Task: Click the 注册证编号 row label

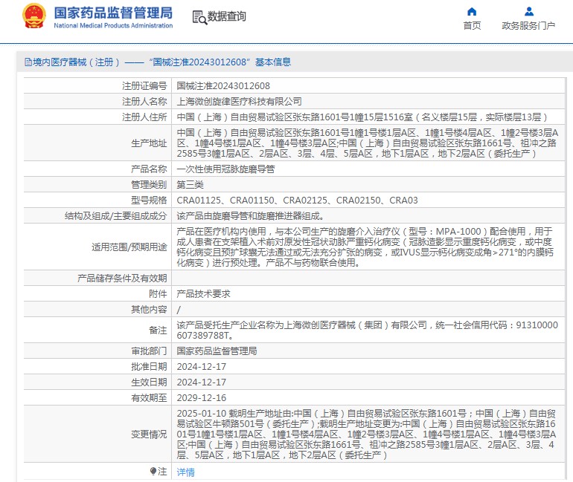Action: point(144,86)
